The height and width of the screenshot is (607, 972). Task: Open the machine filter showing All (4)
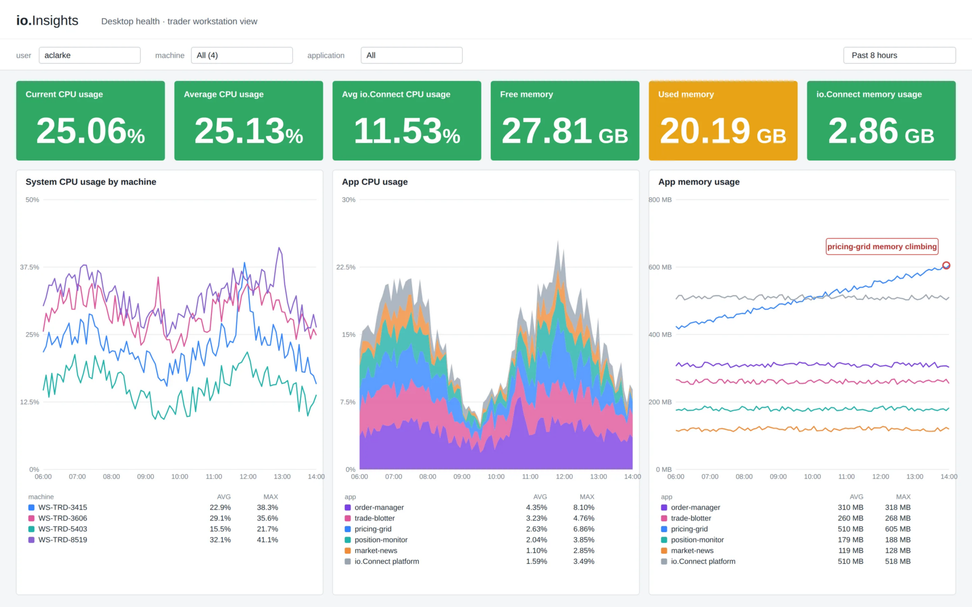tap(241, 55)
